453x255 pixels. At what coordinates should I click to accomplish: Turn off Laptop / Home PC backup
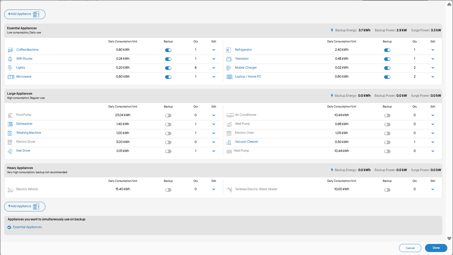click(x=387, y=77)
